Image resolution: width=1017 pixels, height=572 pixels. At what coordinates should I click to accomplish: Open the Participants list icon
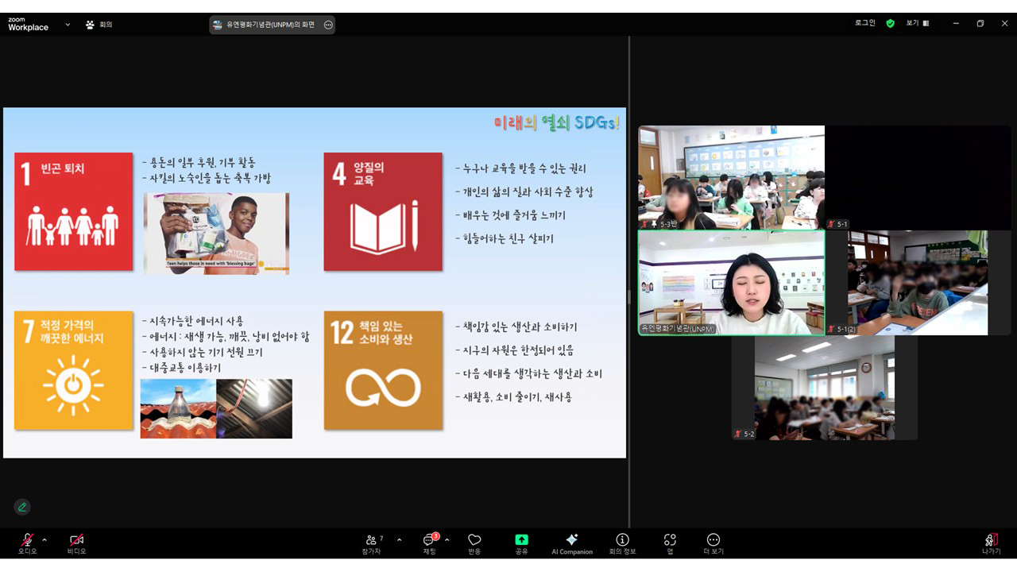372,544
